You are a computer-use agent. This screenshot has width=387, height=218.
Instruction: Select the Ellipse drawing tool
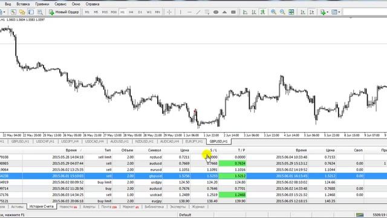click(216, 12)
